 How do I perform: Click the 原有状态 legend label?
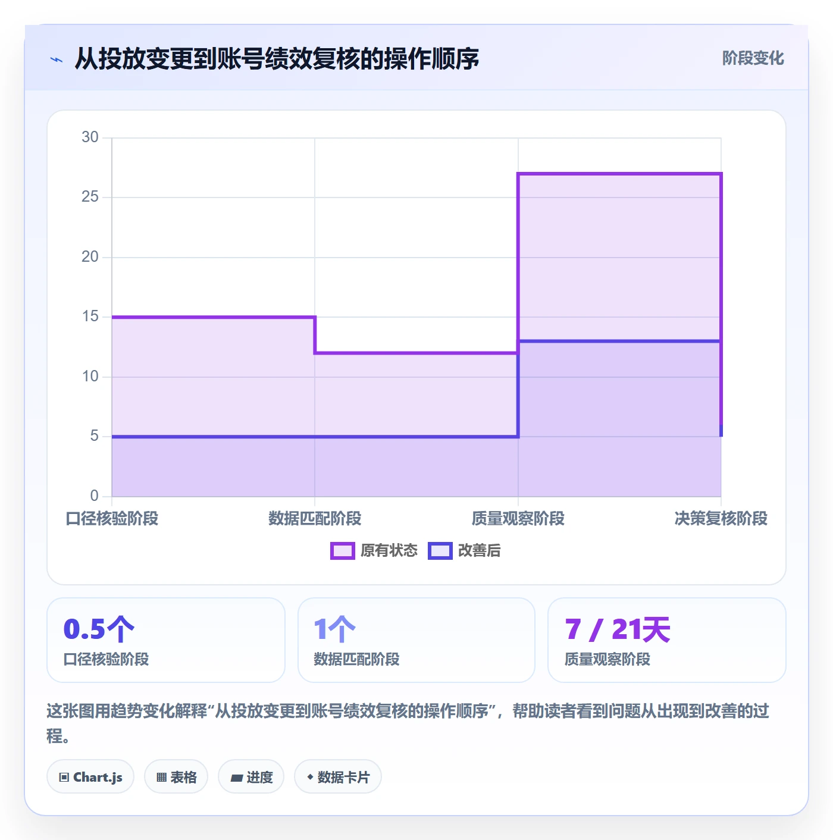389,551
